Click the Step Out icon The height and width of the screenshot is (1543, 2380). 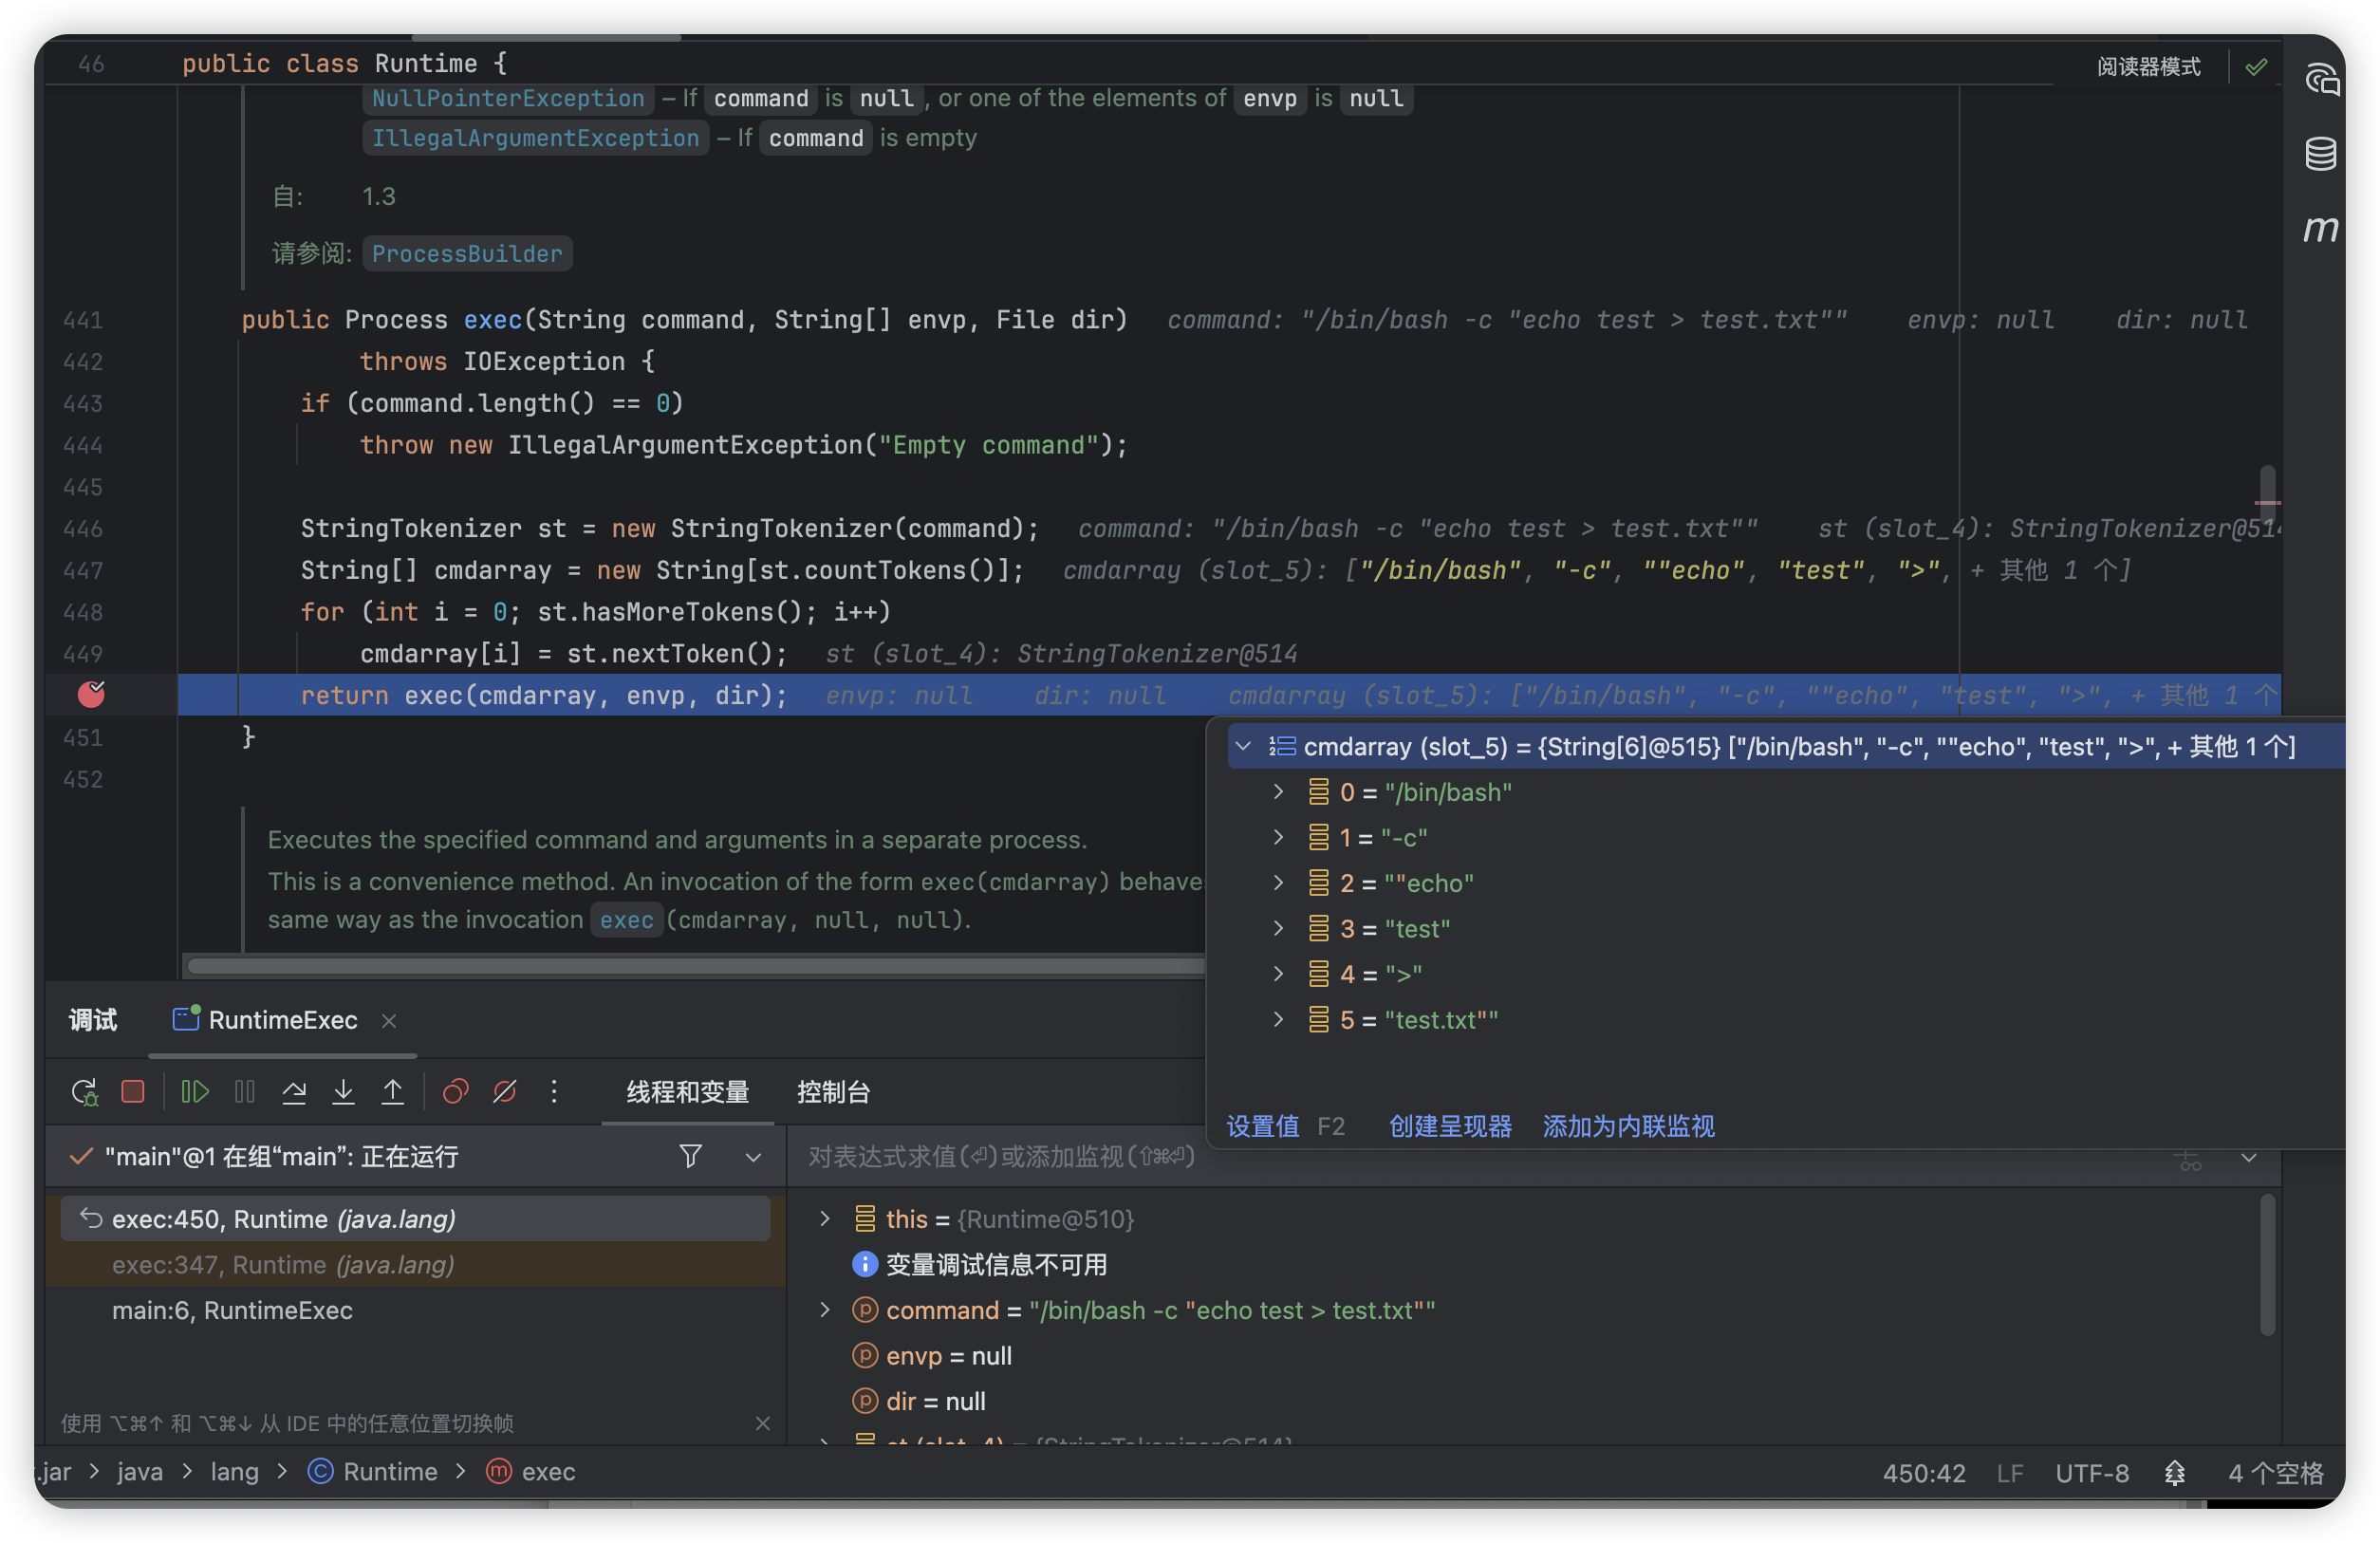(x=393, y=1091)
